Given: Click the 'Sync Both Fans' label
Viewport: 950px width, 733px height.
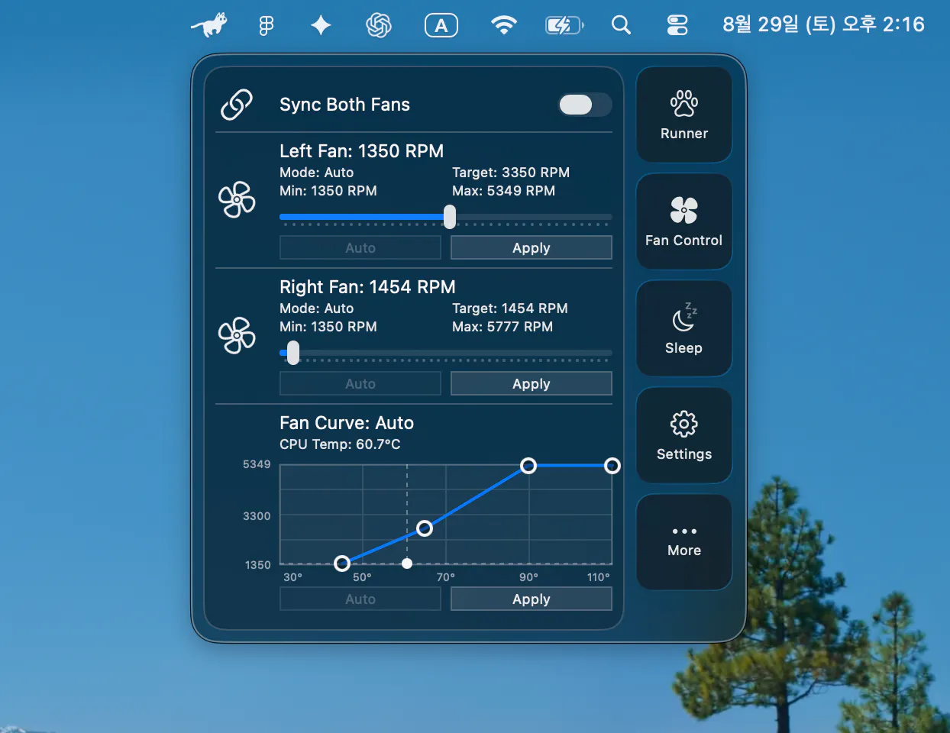Looking at the screenshot, I should (344, 105).
